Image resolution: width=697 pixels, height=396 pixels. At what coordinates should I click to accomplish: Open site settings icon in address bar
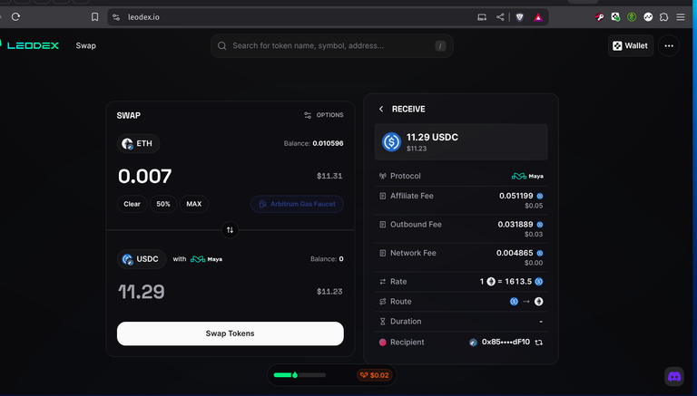(x=116, y=17)
